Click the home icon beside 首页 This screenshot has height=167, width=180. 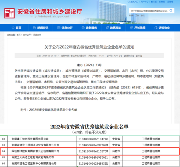coord(12,28)
